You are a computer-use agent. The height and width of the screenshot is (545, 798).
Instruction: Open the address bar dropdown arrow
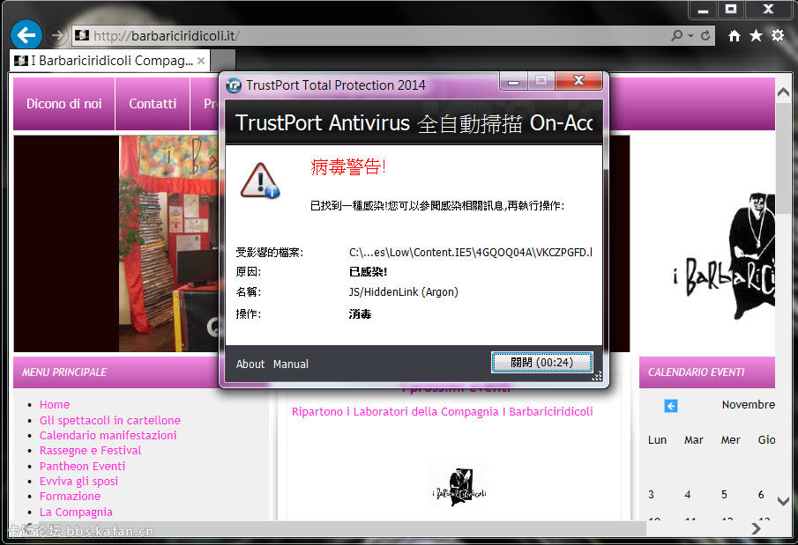pyautogui.click(x=690, y=35)
